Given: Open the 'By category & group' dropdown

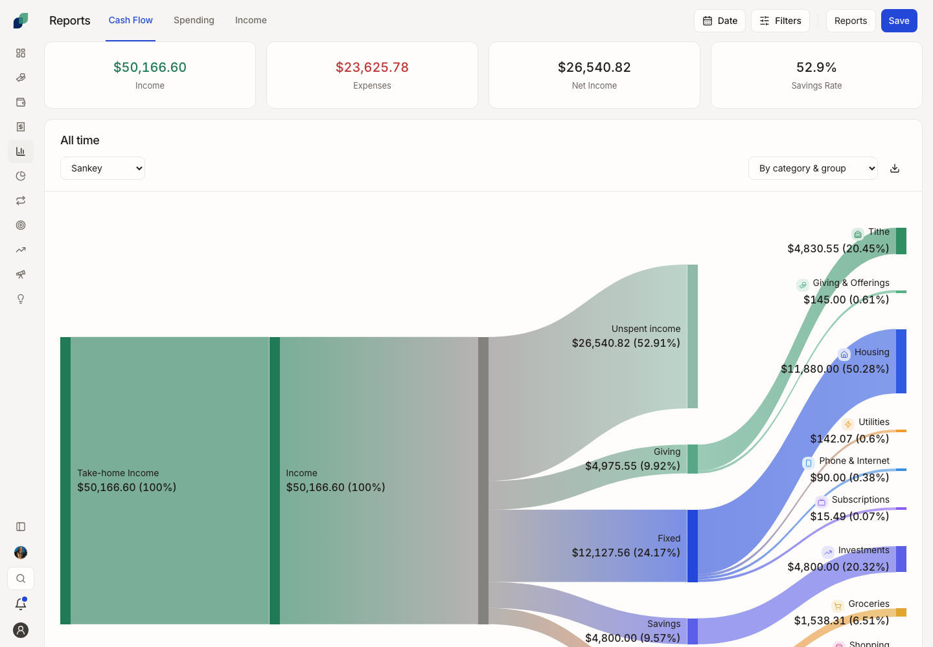Looking at the screenshot, I should click(x=813, y=168).
